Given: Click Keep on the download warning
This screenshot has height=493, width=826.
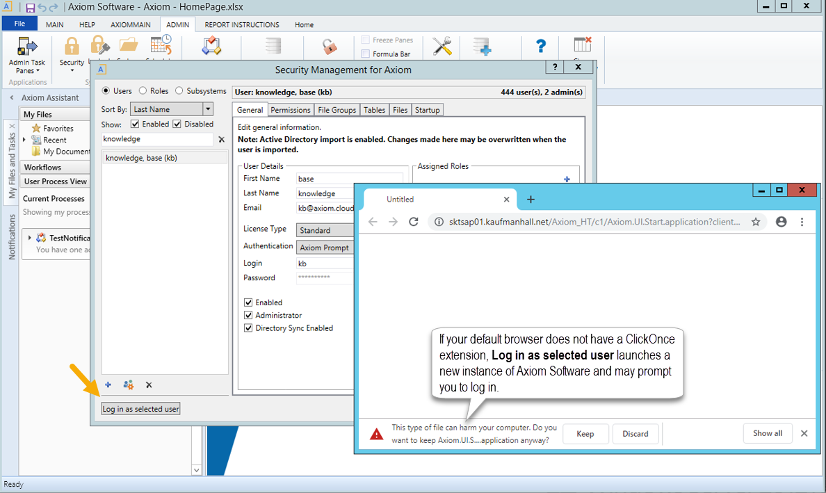Looking at the screenshot, I should pos(585,433).
